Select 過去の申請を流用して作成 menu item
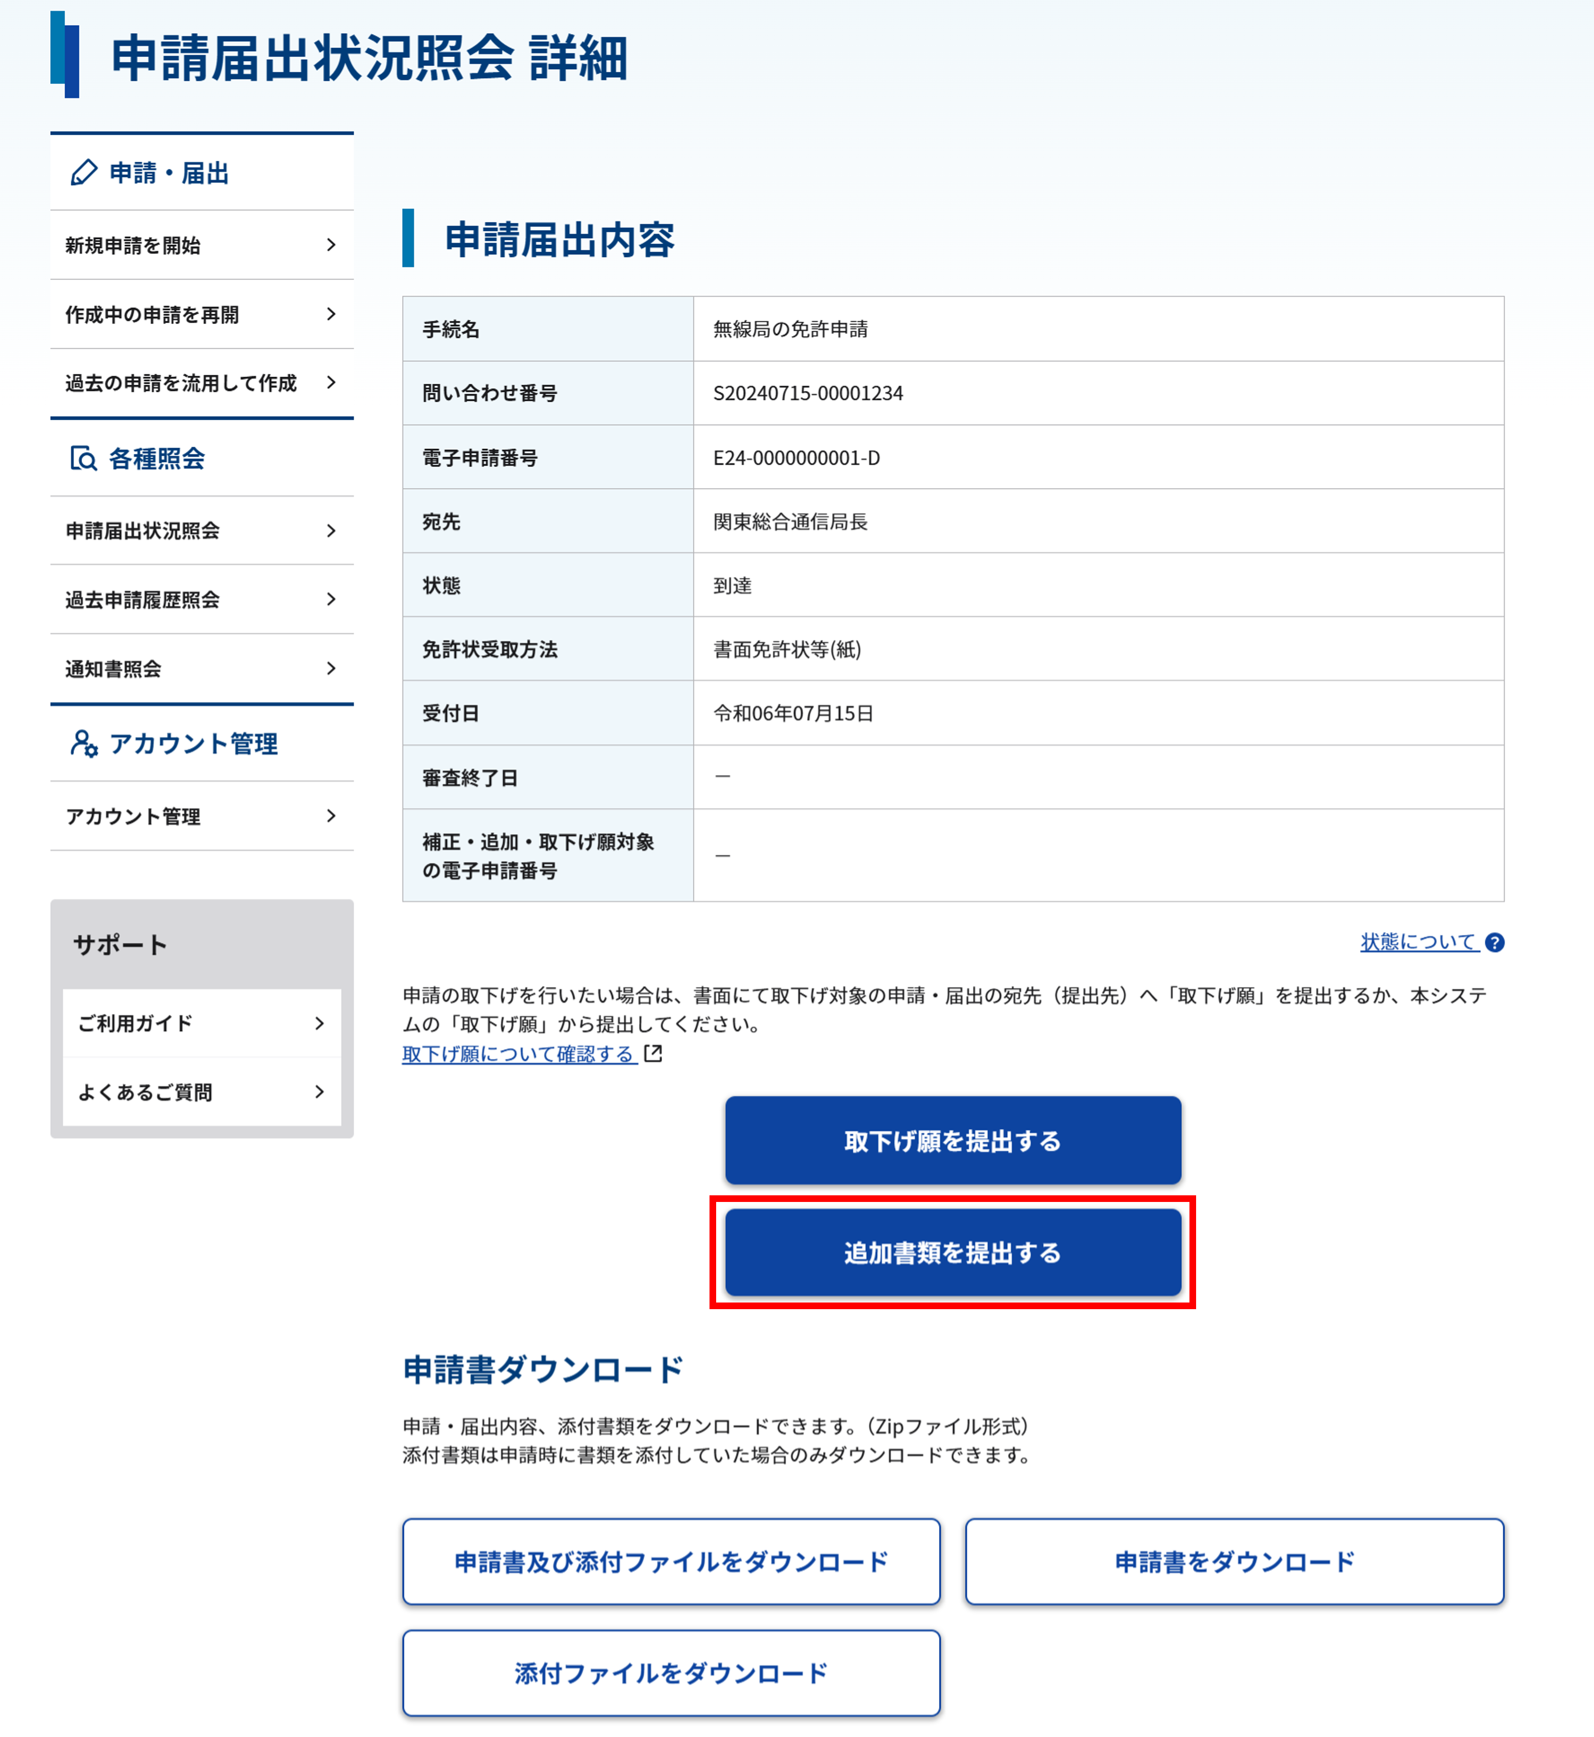The image size is (1594, 1737). (202, 383)
